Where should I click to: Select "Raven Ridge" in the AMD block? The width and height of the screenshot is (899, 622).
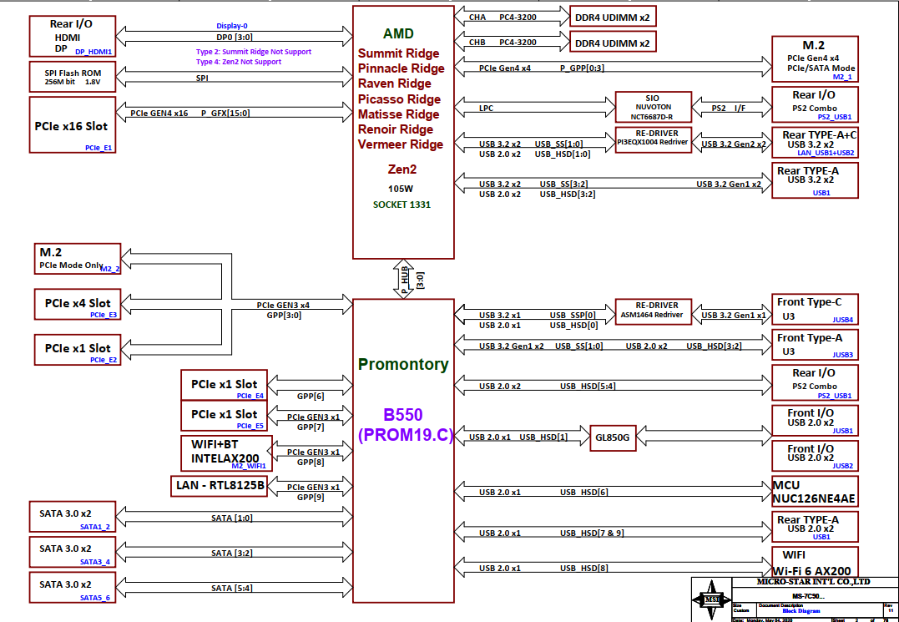pyautogui.click(x=395, y=83)
